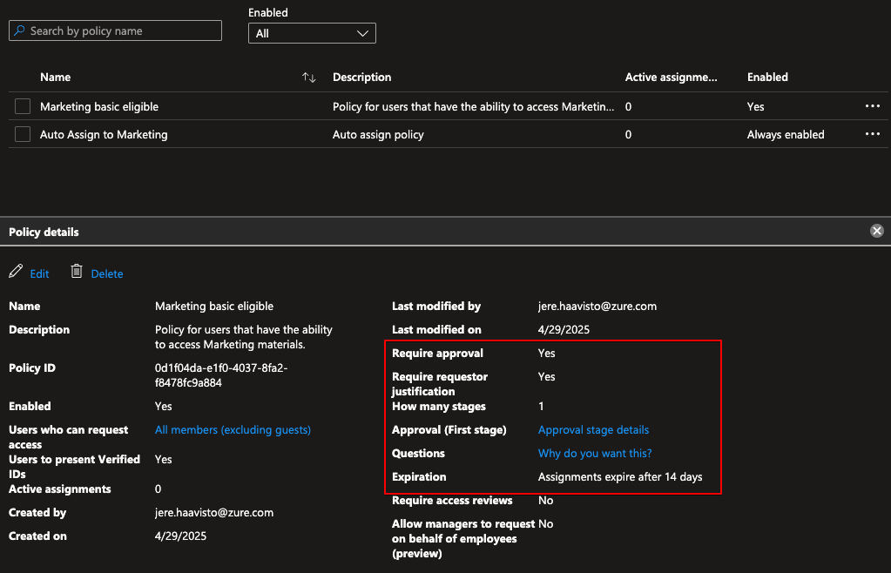Select the Auto Assign to Marketing policy name
The width and height of the screenshot is (891, 573).
click(x=104, y=134)
